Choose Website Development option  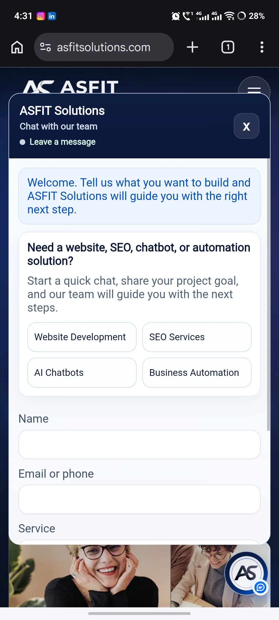82,337
